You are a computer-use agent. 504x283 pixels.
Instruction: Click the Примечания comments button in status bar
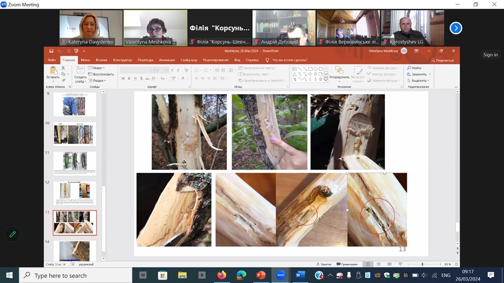[348, 264]
